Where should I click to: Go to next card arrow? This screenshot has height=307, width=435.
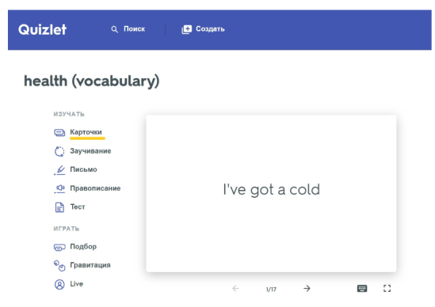(307, 289)
